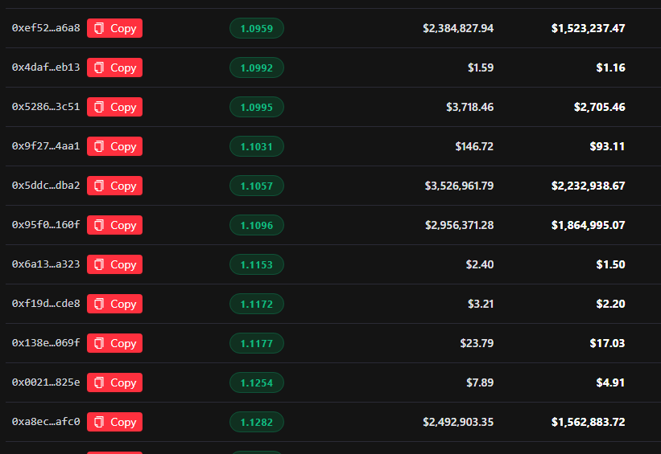
Task: Click the 1.1153 health badge
Action: tap(257, 264)
